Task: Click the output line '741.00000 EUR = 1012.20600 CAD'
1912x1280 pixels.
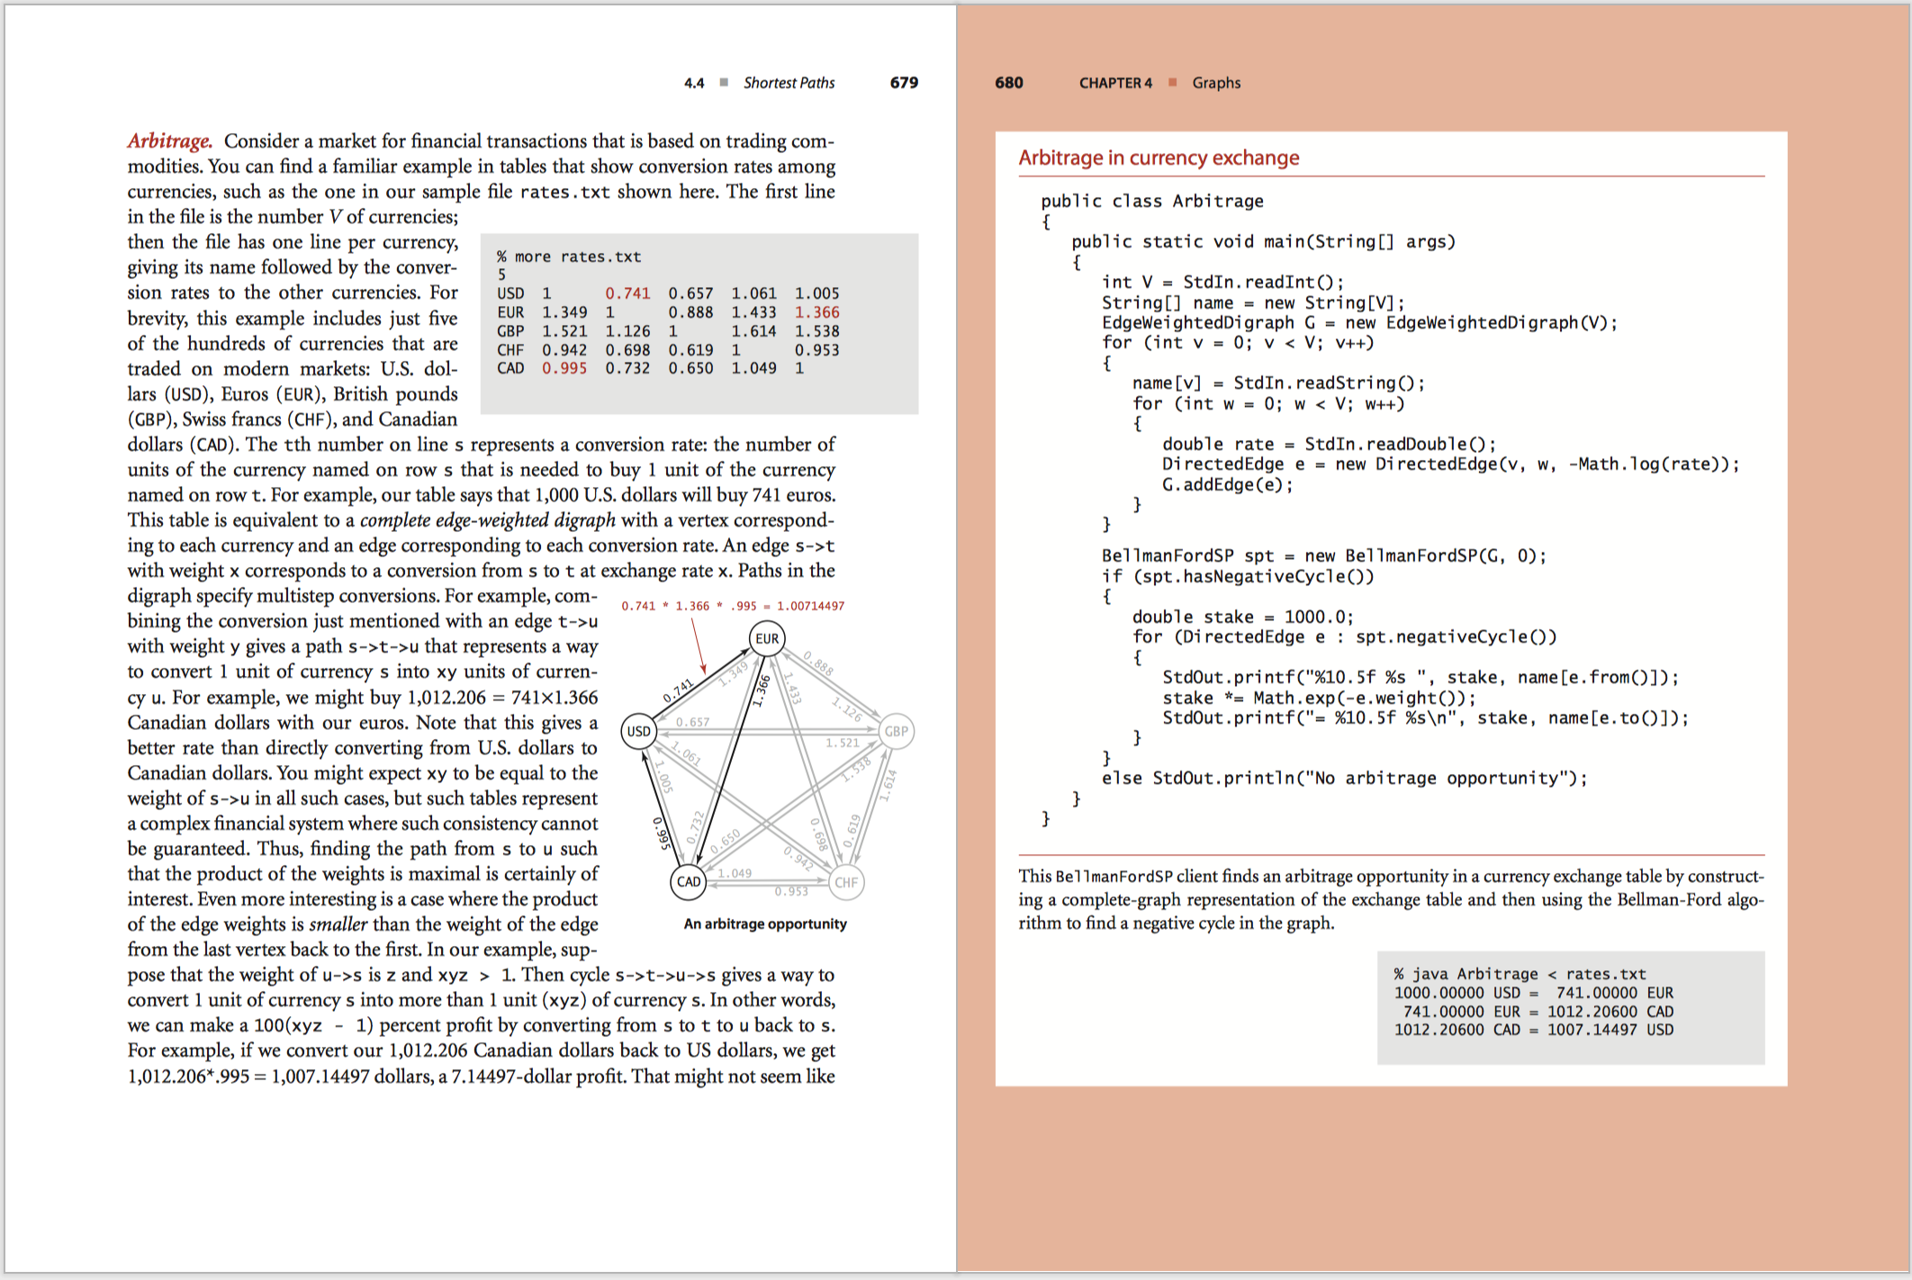Action: pyautogui.click(x=1538, y=1012)
